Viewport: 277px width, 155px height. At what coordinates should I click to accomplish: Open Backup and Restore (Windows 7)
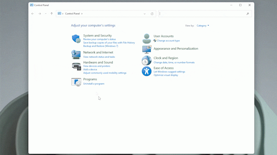tap(101, 46)
